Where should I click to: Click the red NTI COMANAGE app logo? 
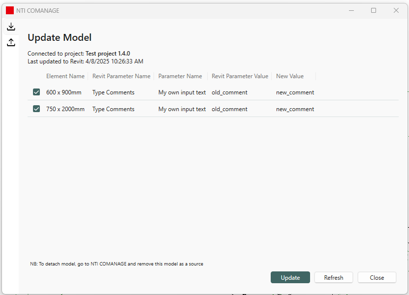click(10, 10)
